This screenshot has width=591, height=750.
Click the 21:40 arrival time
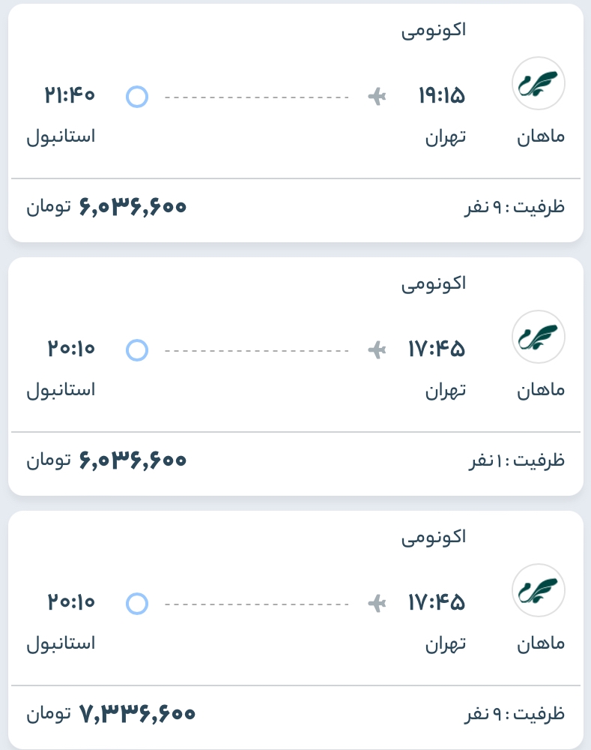click(x=70, y=96)
